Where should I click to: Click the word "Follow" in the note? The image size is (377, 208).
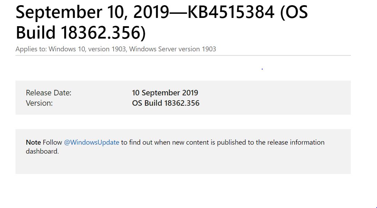52,142
